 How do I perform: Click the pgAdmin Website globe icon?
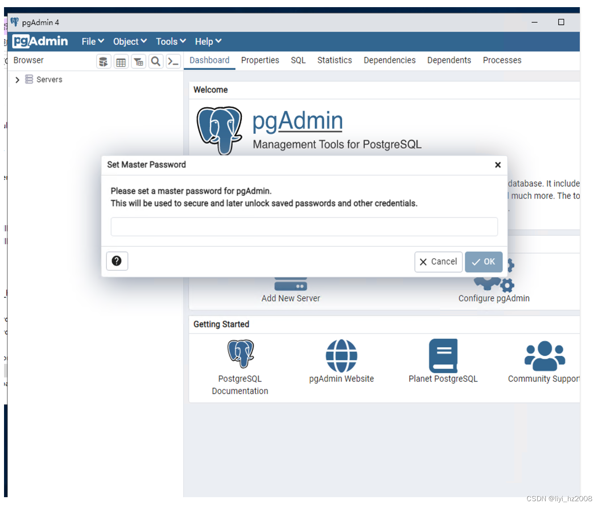[x=342, y=356]
